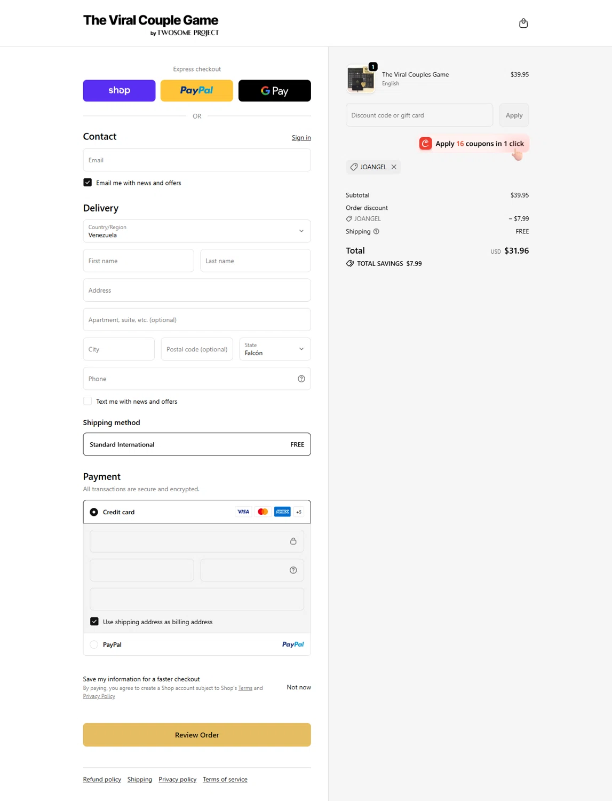Open the Shipping policy footer link

coord(140,780)
